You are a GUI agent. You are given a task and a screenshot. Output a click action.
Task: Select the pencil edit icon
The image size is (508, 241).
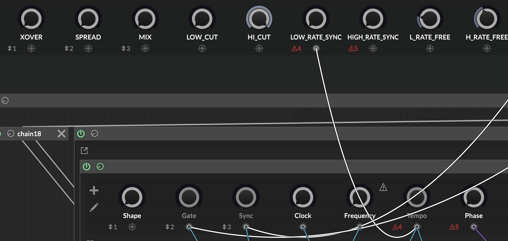[x=94, y=207]
